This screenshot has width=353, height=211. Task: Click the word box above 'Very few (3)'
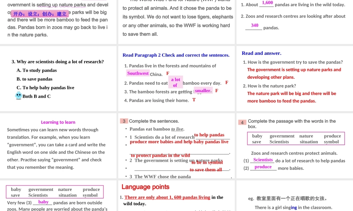[x=55, y=192]
